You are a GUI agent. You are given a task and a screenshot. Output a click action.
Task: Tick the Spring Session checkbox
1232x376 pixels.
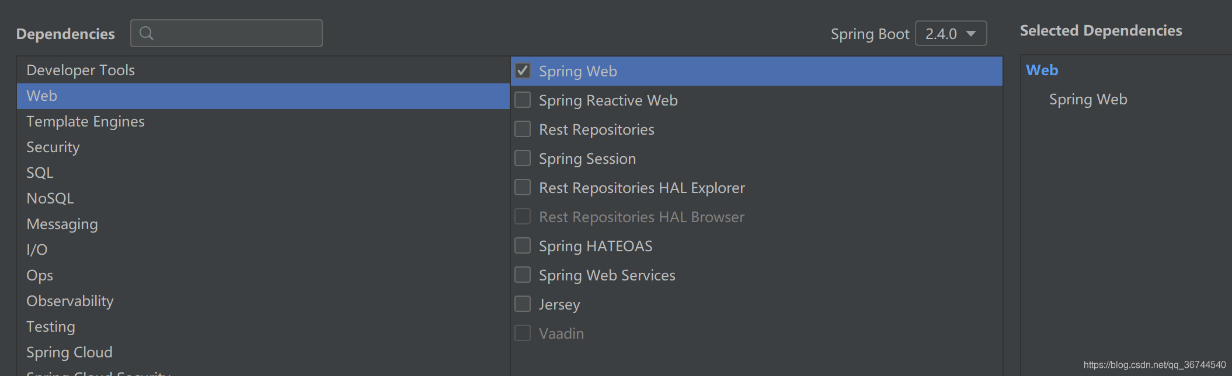tap(523, 159)
